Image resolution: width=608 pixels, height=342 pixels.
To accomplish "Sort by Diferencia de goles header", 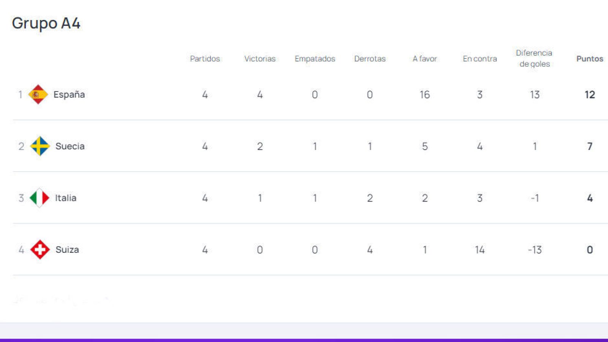I will (534, 58).
